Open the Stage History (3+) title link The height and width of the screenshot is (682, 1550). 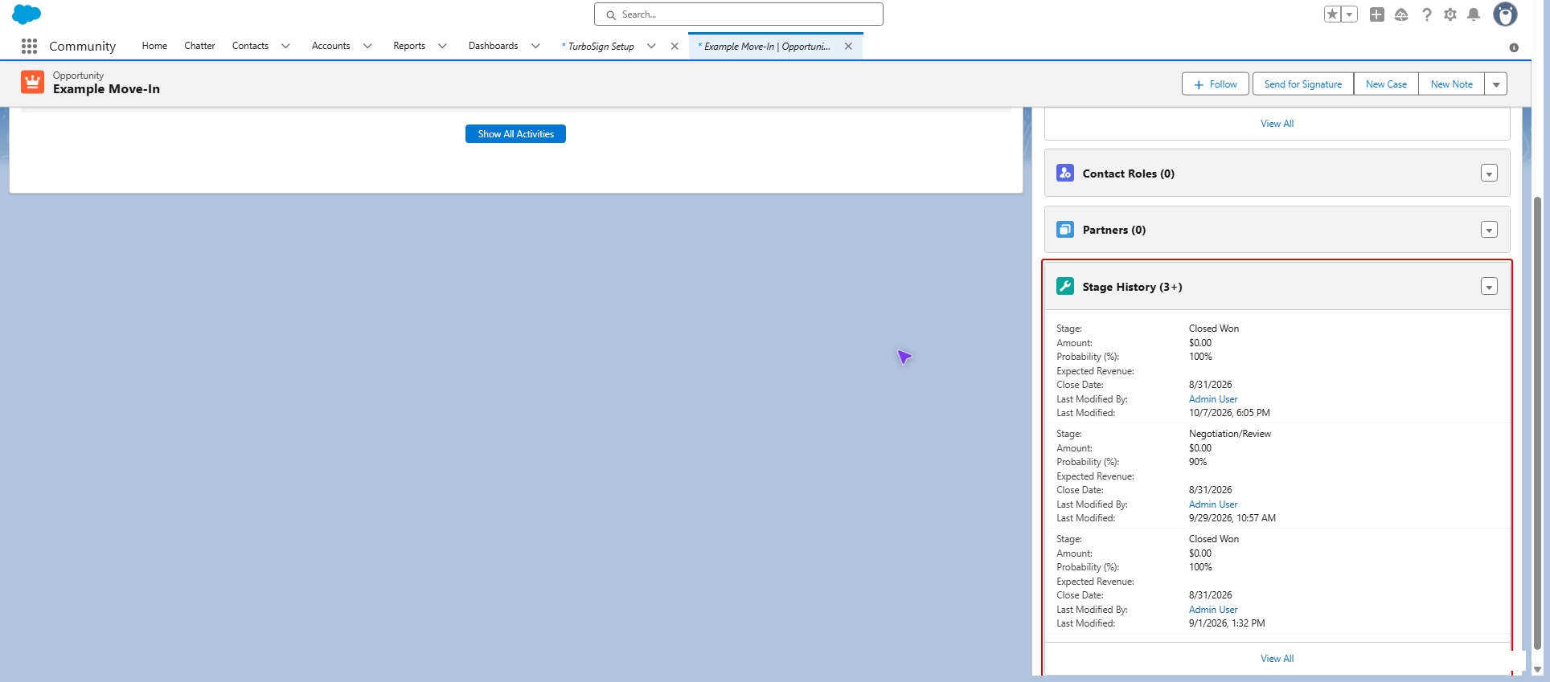point(1132,287)
